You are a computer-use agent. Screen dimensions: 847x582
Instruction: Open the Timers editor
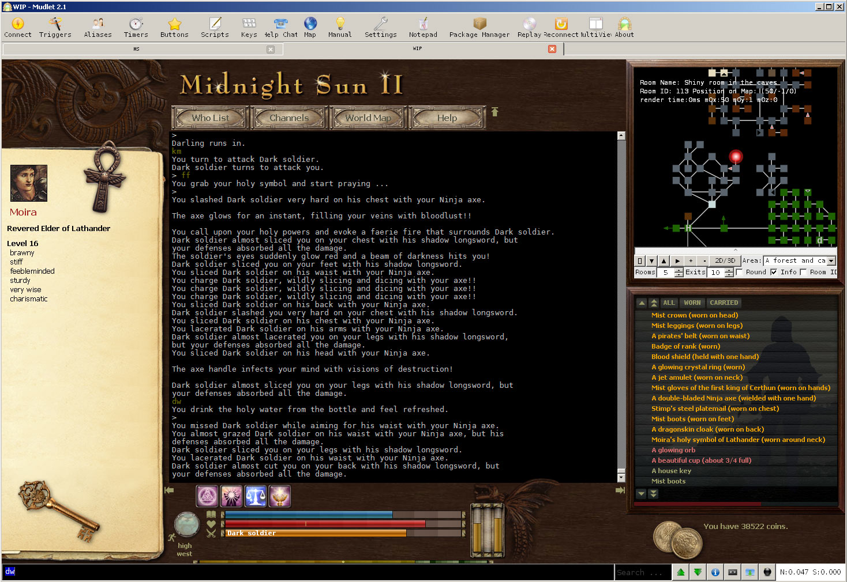coord(136,27)
